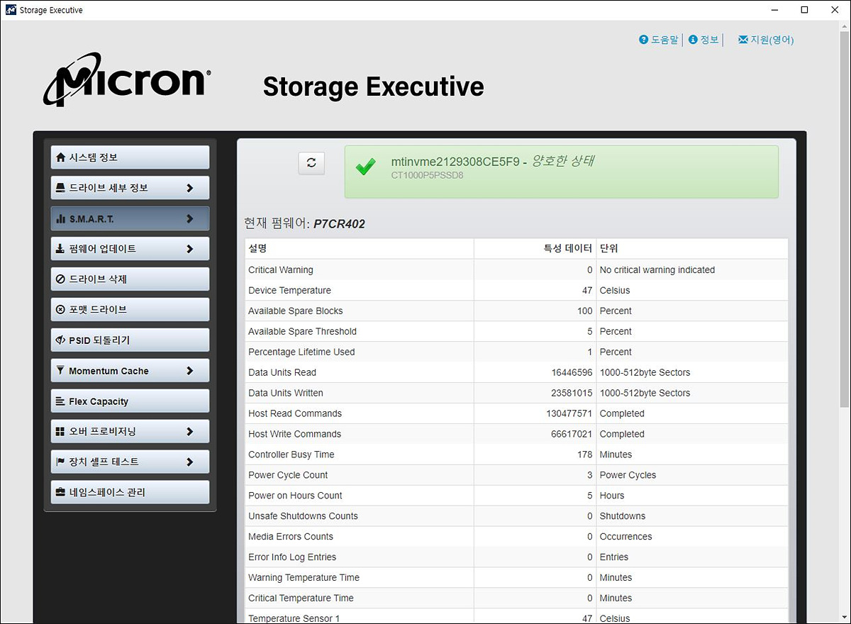Select the No critical warning indicated text

pyautogui.click(x=657, y=270)
